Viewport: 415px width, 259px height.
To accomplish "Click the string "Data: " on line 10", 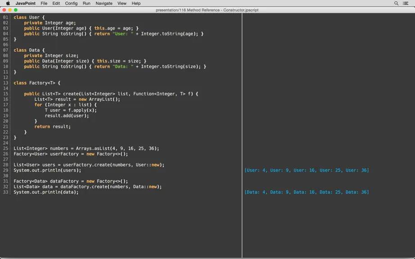I will click(x=123, y=67).
